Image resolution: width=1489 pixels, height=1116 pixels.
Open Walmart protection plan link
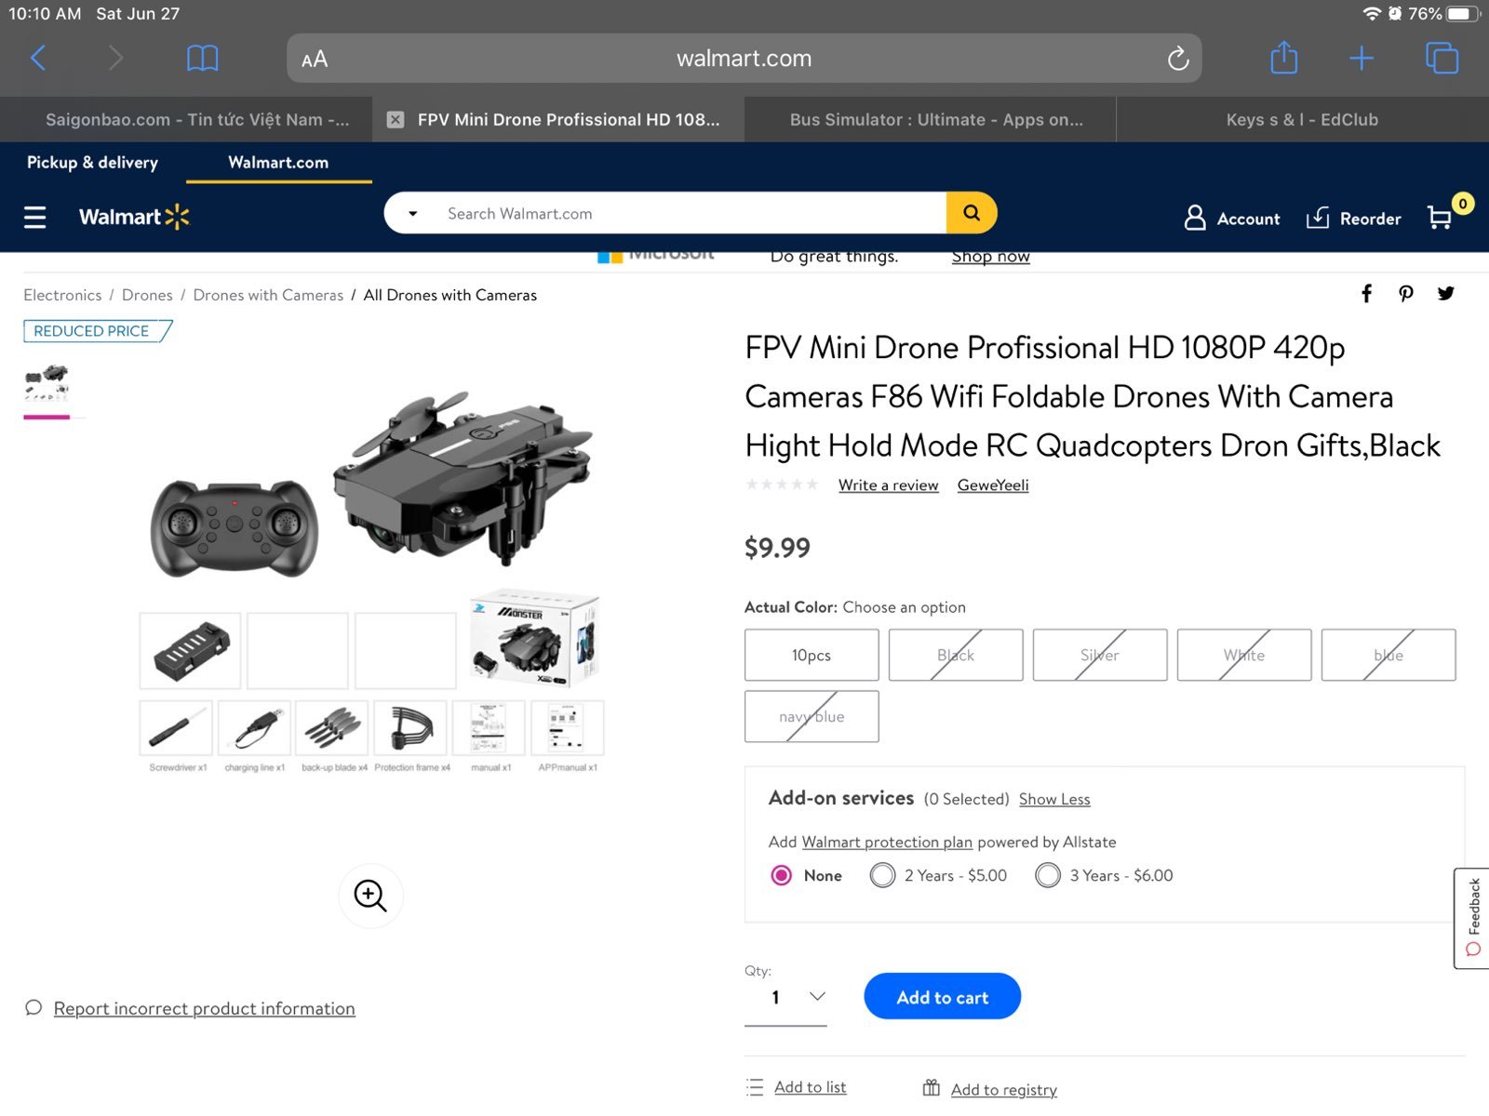coord(887,842)
